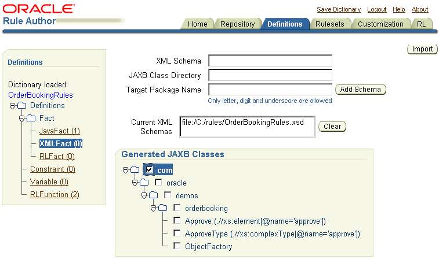The height and width of the screenshot is (263, 439).
Task: Click the Fact folder icon in the tree
Action: 31,118
